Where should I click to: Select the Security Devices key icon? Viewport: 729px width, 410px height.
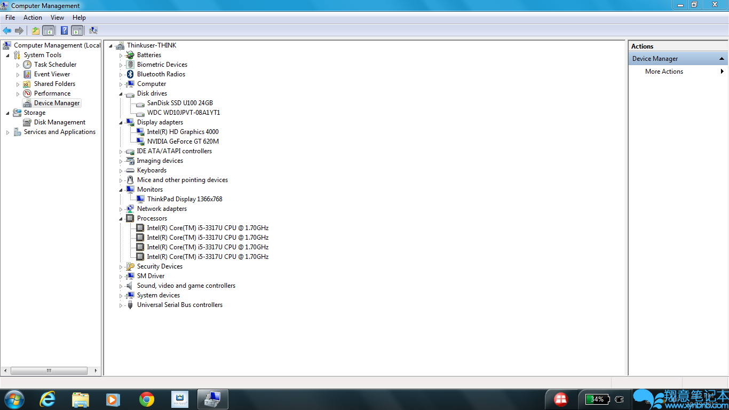(x=130, y=266)
